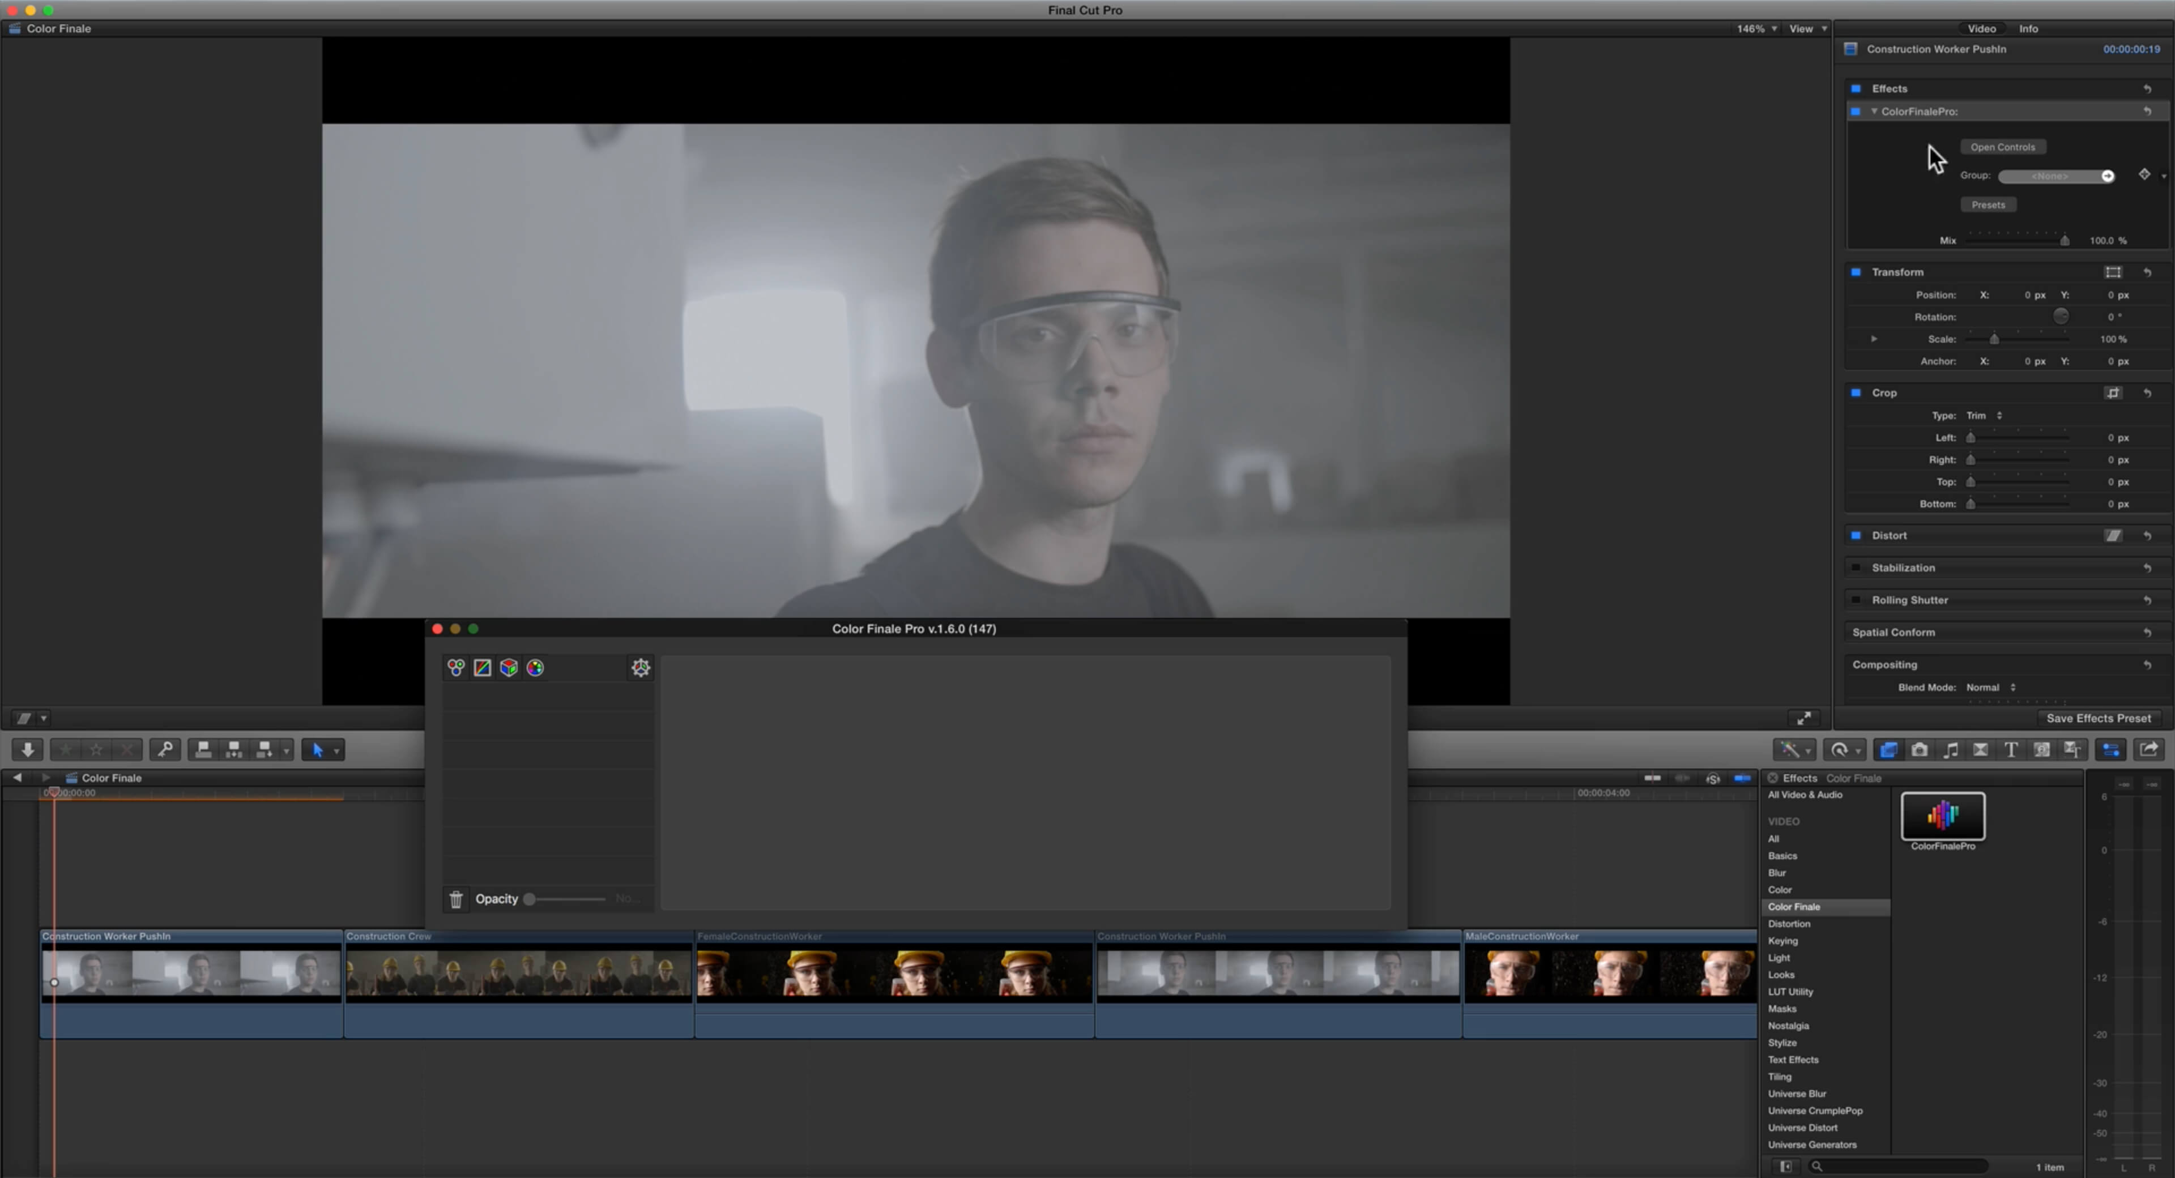This screenshot has height=1178, width=2175.
Task: Append clip to storyline button
Action: pyautogui.click(x=265, y=750)
